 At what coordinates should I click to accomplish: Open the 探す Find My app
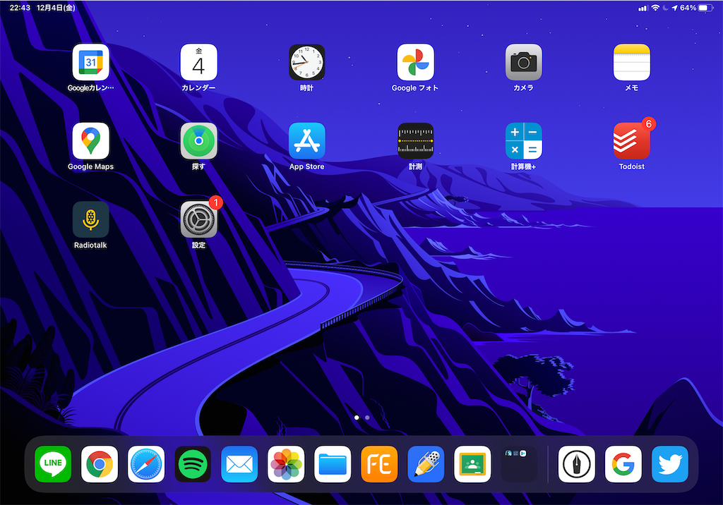(x=198, y=141)
